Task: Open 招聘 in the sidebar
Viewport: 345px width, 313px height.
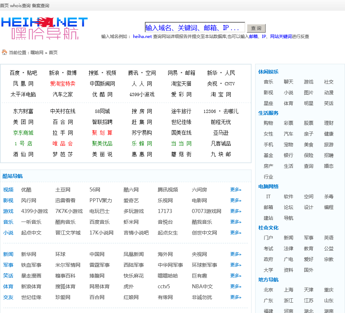Action: 329,155
